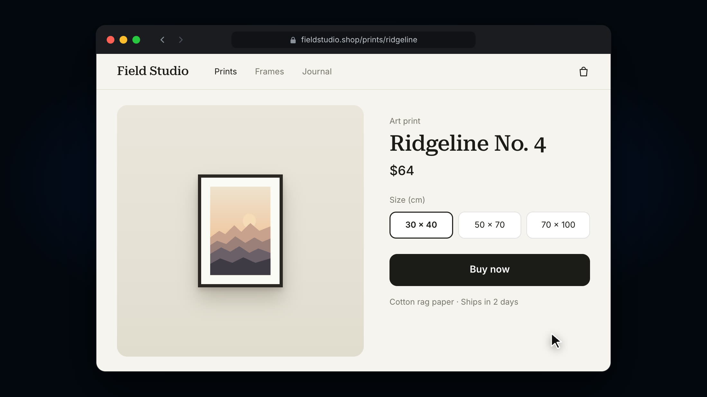707x397 pixels.
Task: Minimize the window with the yellow button
Action: click(x=123, y=40)
